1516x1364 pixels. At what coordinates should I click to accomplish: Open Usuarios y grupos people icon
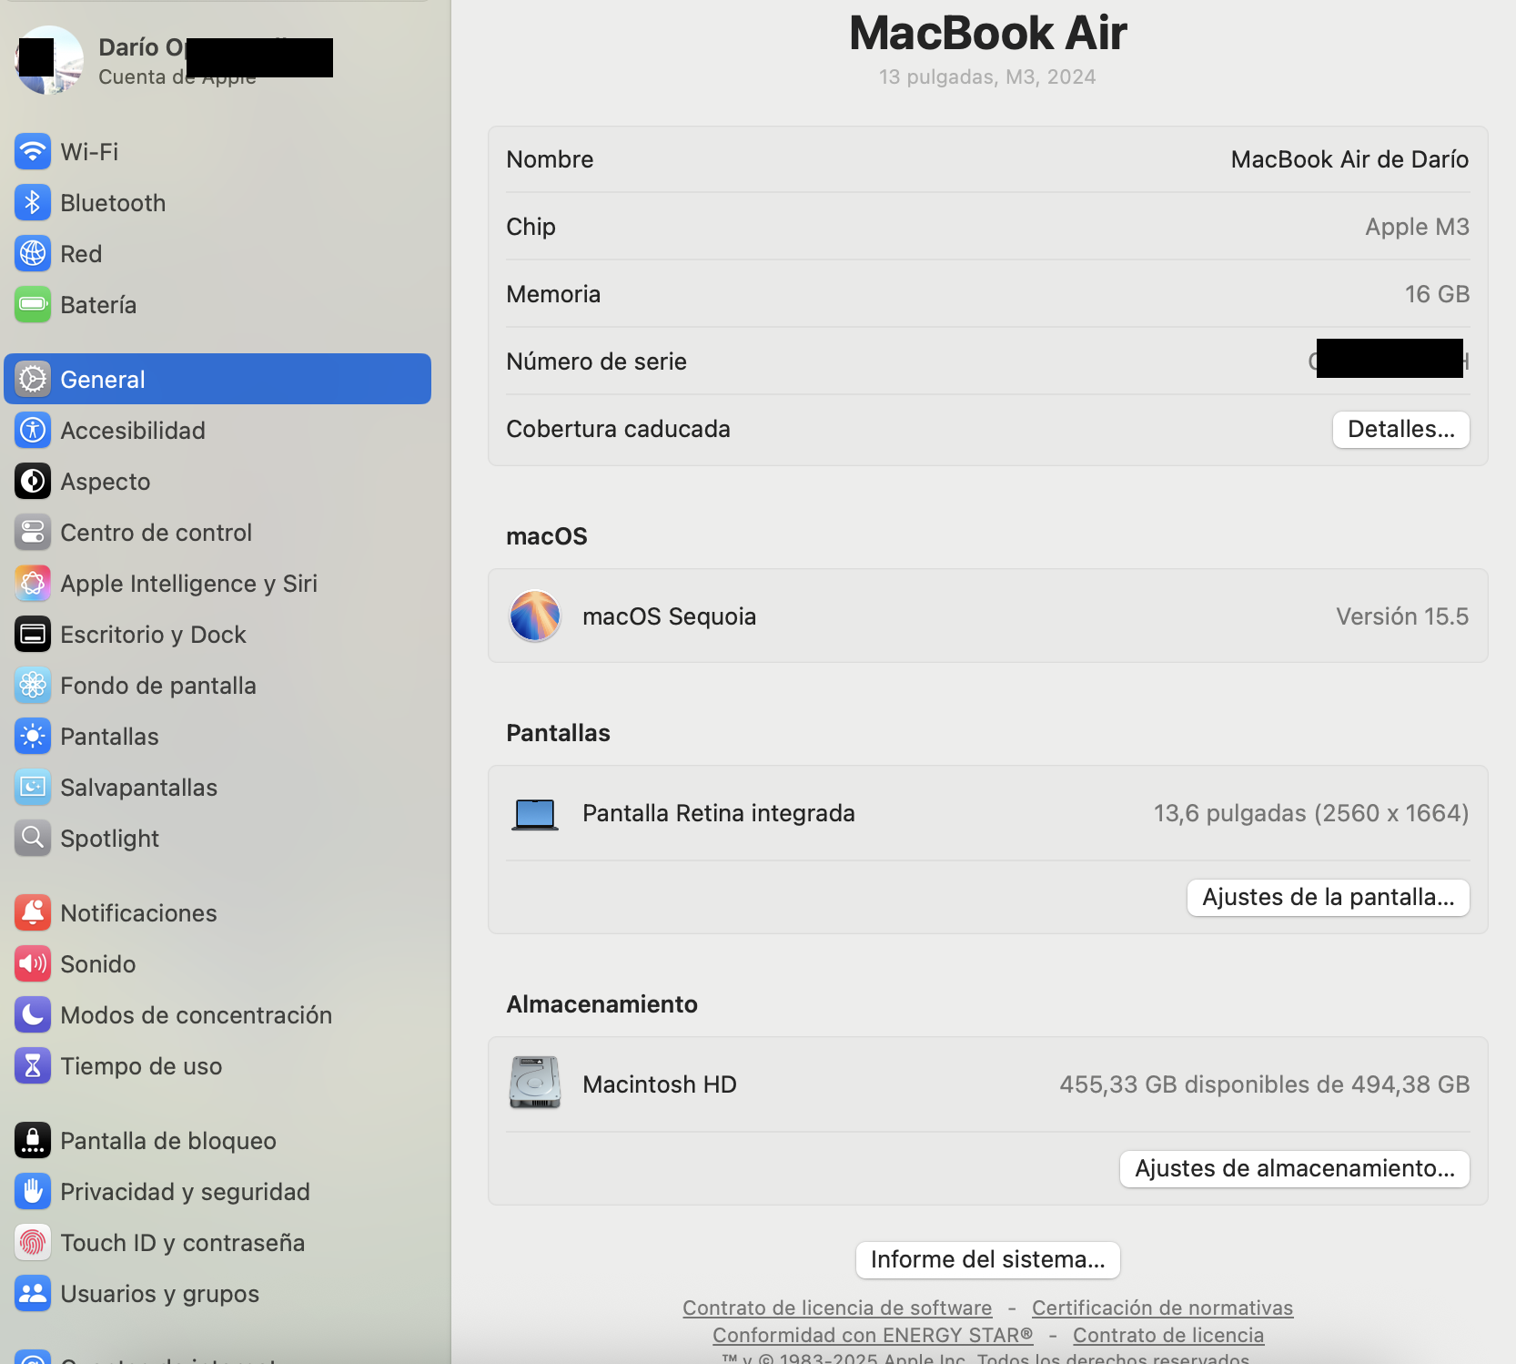(33, 1293)
